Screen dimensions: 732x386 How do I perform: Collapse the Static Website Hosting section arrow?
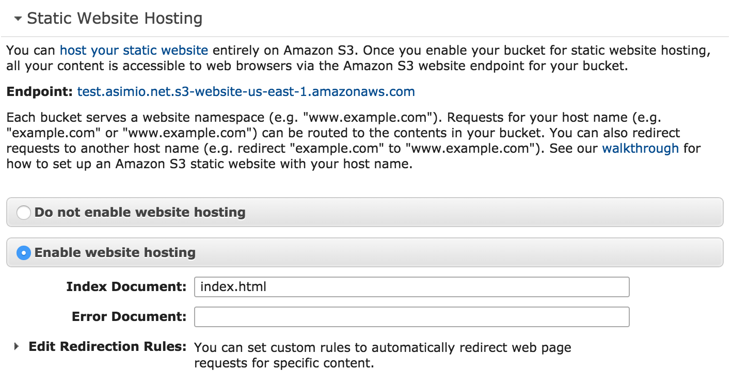coord(19,19)
